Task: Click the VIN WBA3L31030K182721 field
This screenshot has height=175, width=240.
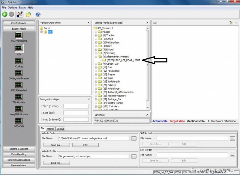Action: click(x=121, y=120)
